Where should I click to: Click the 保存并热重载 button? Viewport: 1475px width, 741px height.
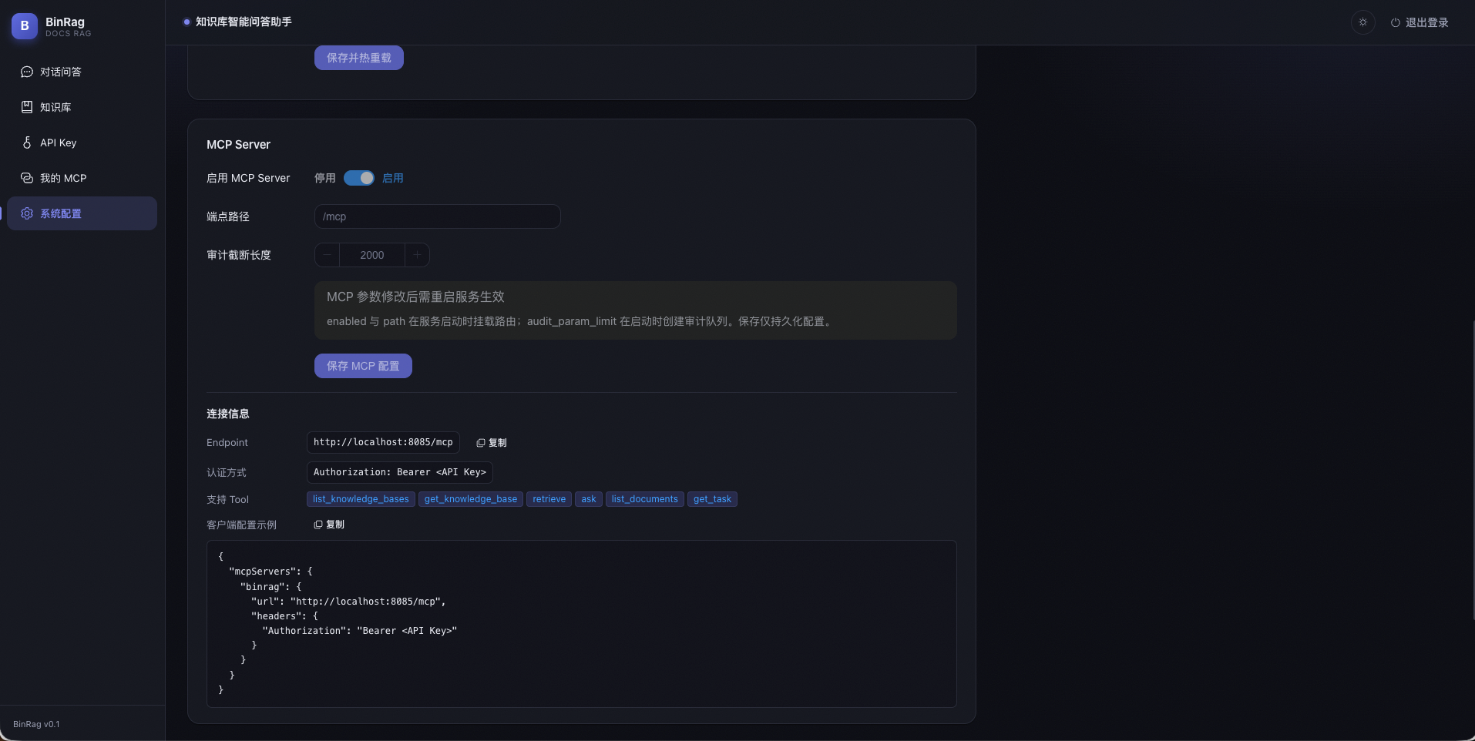359,58
